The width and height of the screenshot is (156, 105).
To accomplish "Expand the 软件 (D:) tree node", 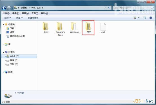I will point(5,60).
